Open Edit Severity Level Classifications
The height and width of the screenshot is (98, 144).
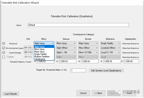tap(106, 71)
